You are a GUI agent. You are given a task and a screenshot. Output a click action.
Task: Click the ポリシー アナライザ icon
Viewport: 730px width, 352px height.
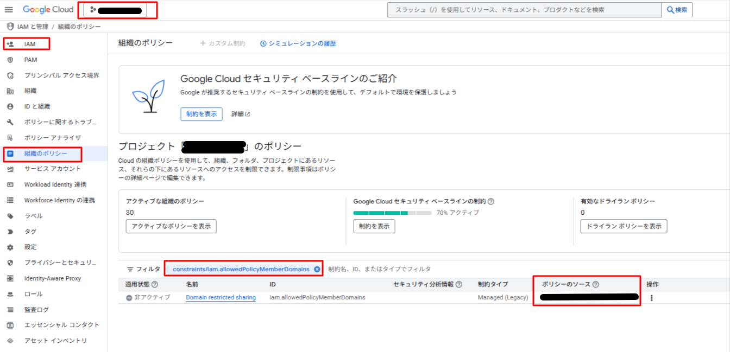10,138
